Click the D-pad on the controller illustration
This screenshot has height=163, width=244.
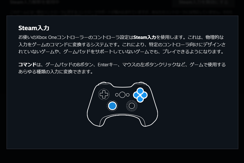(104, 94)
